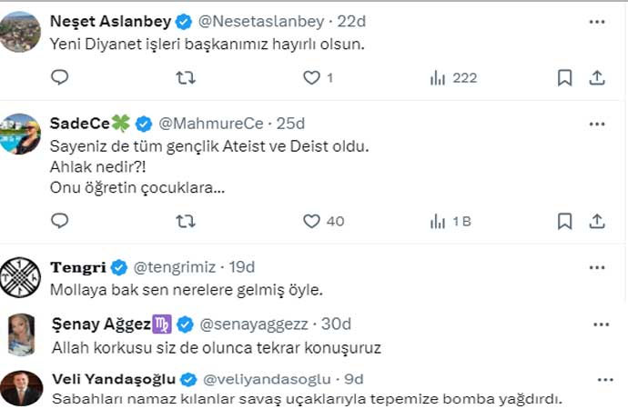This screenshot has height=409, width=628.
Task: Share SadeCe's tweet
Action: pos(597,221)
